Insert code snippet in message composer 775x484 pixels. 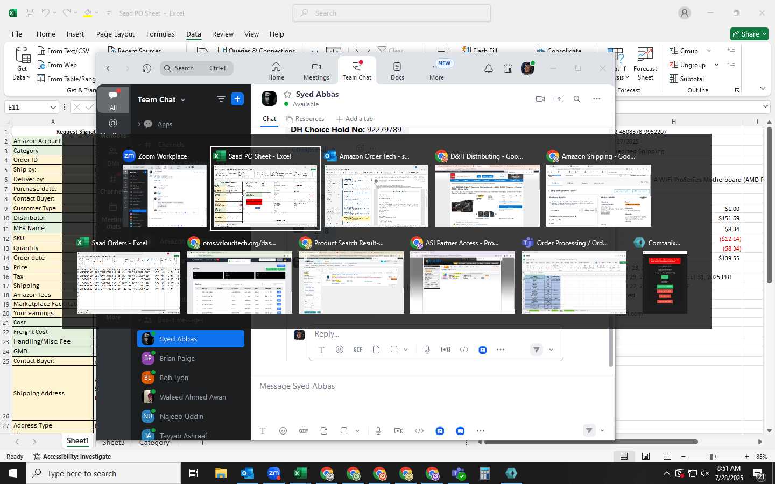(x=419, y=431)
